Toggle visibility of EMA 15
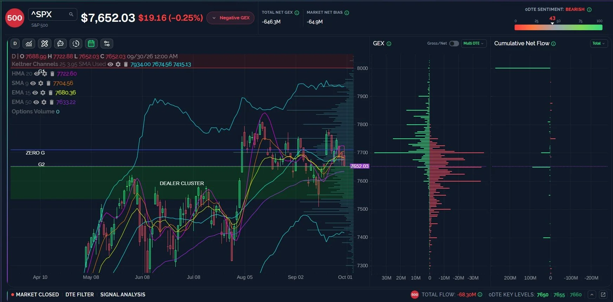This screenshot has height=302, width=613. pos(35,93)
